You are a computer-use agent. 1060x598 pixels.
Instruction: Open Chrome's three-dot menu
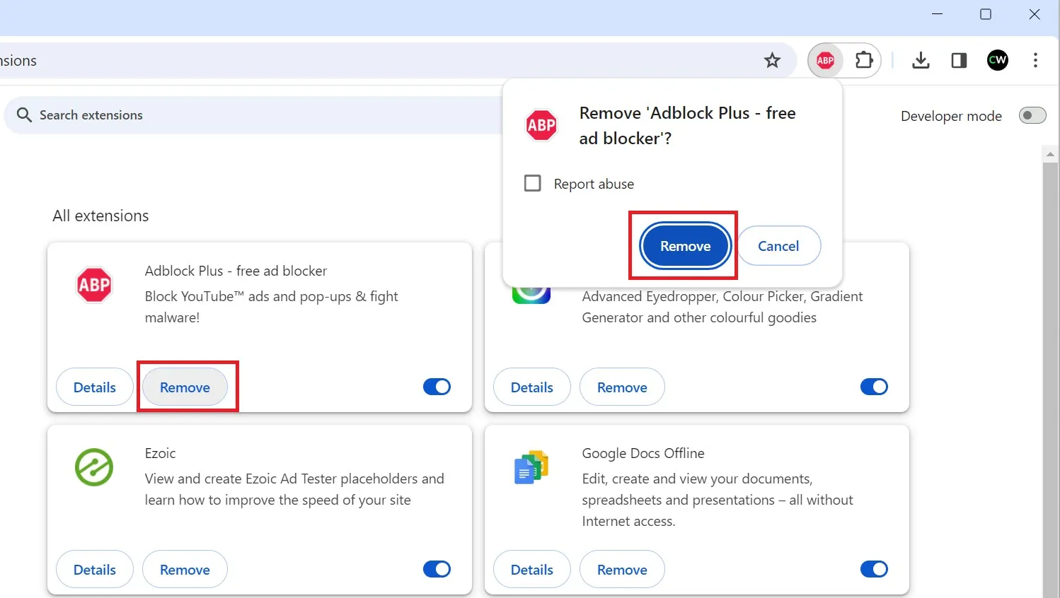[1035, 61]
